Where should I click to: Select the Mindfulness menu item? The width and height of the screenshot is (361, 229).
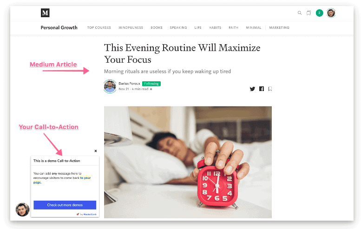tap(131, 27)
